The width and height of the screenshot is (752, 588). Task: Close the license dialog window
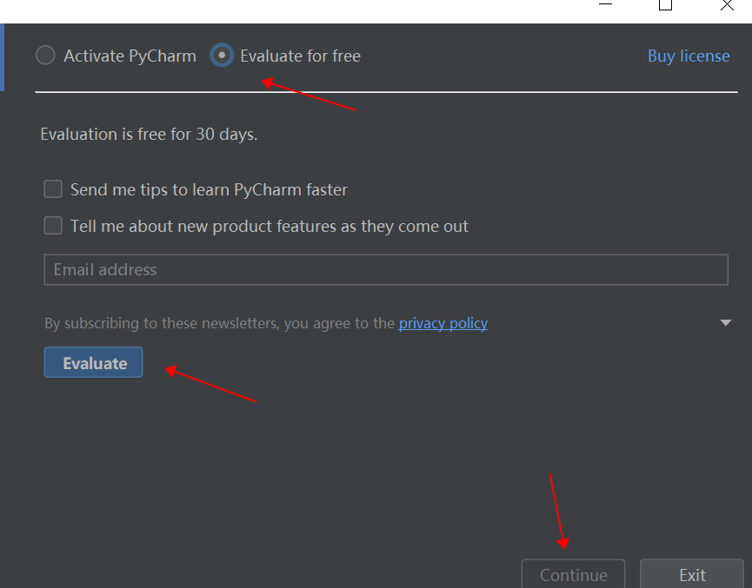[727, 5]
